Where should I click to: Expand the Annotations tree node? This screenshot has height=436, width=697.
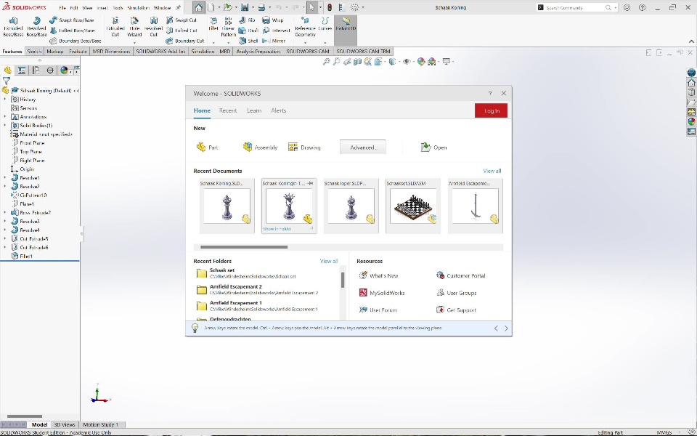(5, 116)
